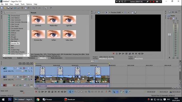This screenshot has width=182, height=102.
Task: Open Photoshop from the Windows taskbar
Action: 10,99
